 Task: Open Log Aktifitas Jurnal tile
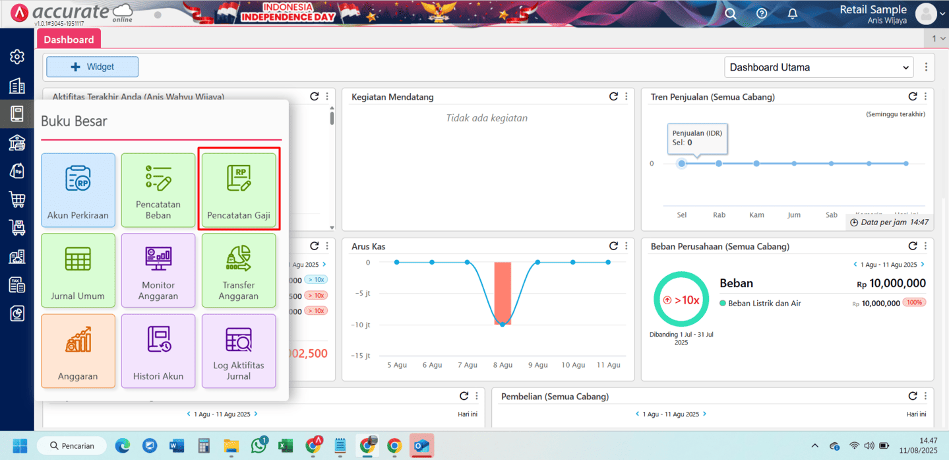pyautogui.click(x=239, y=350)
